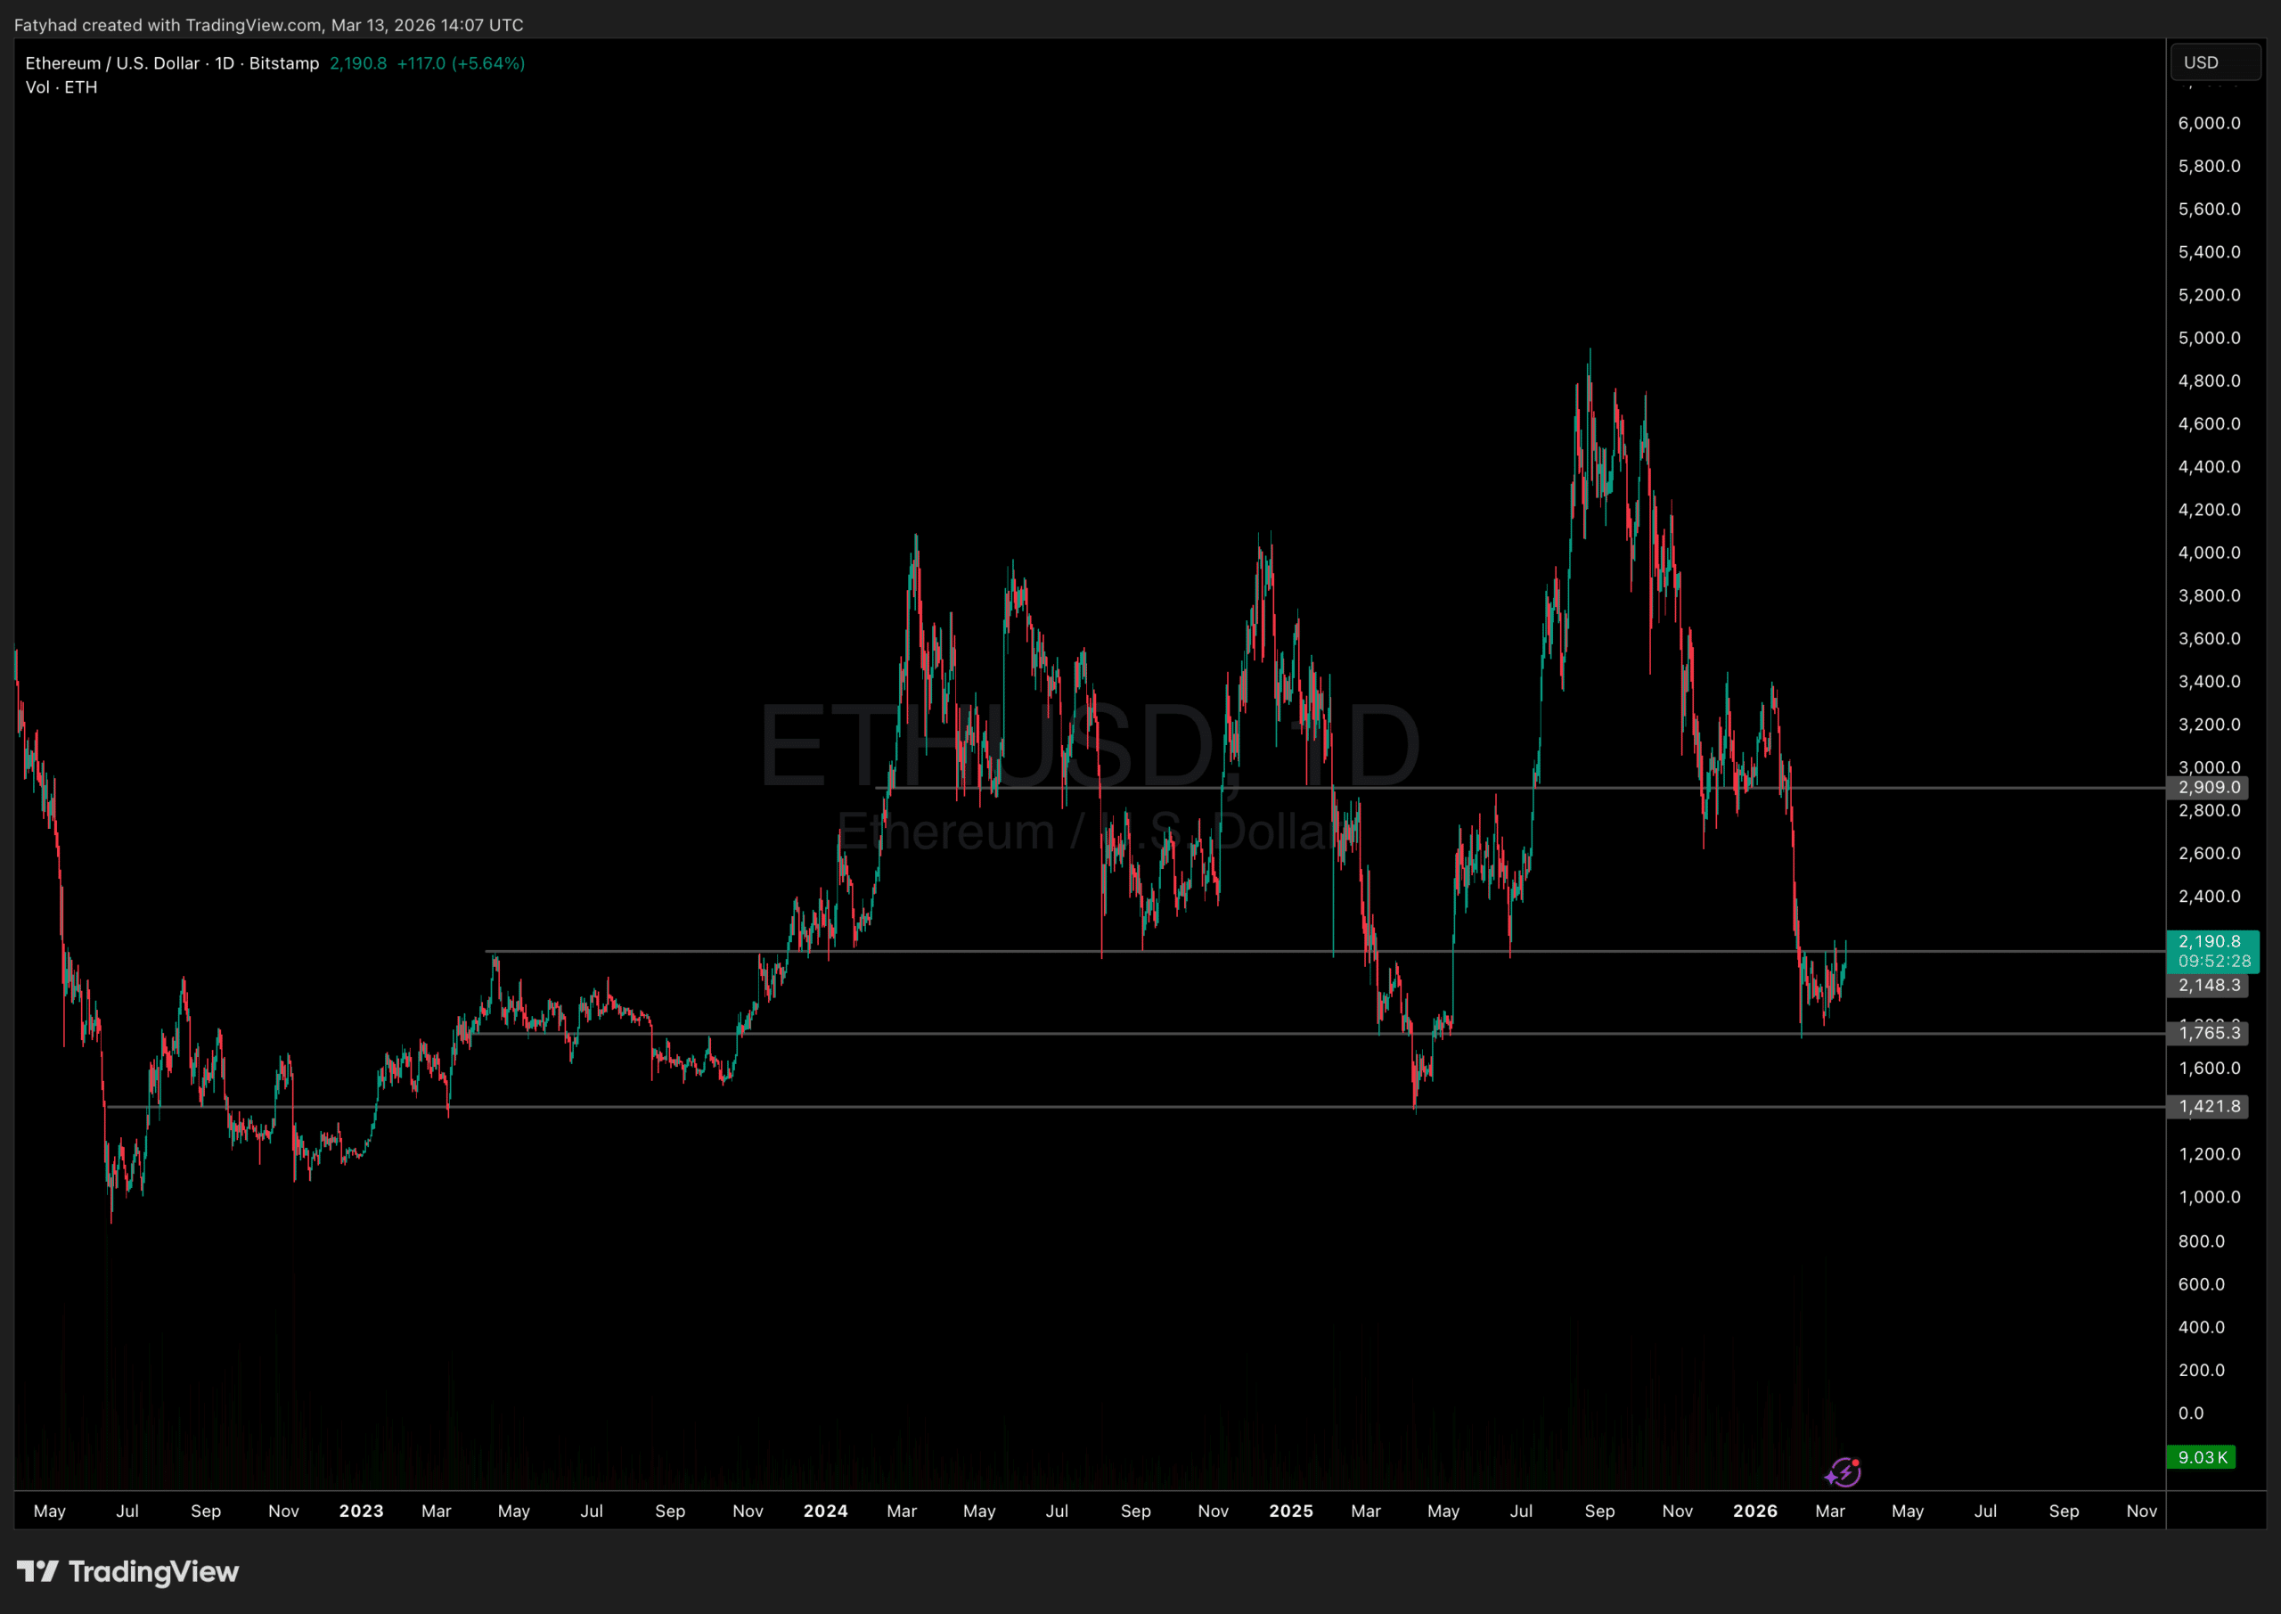Screen dimensions: 2281x1614
Task: Click the 400.0 price axis label
Action: tap(2202, 1327)
